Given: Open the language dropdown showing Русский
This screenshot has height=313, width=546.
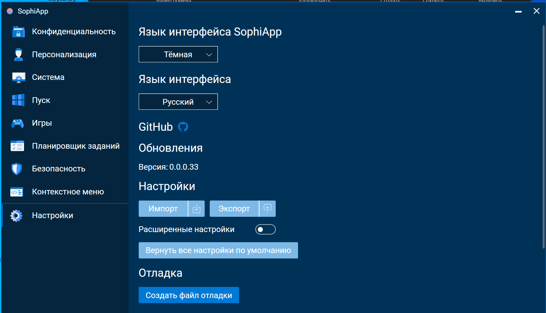Looking at the screenshot, I should coord(178,102).
